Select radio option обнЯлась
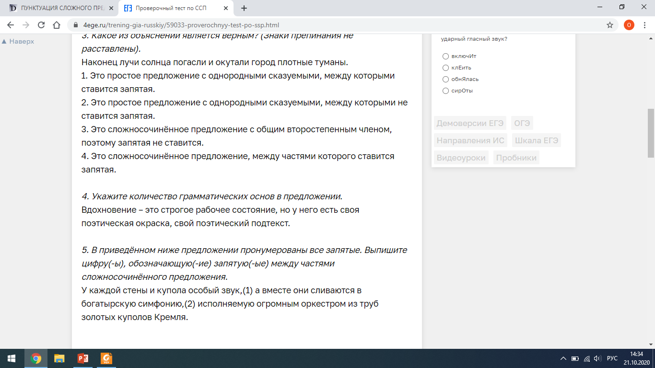655x368 pixels. point(446,79)
